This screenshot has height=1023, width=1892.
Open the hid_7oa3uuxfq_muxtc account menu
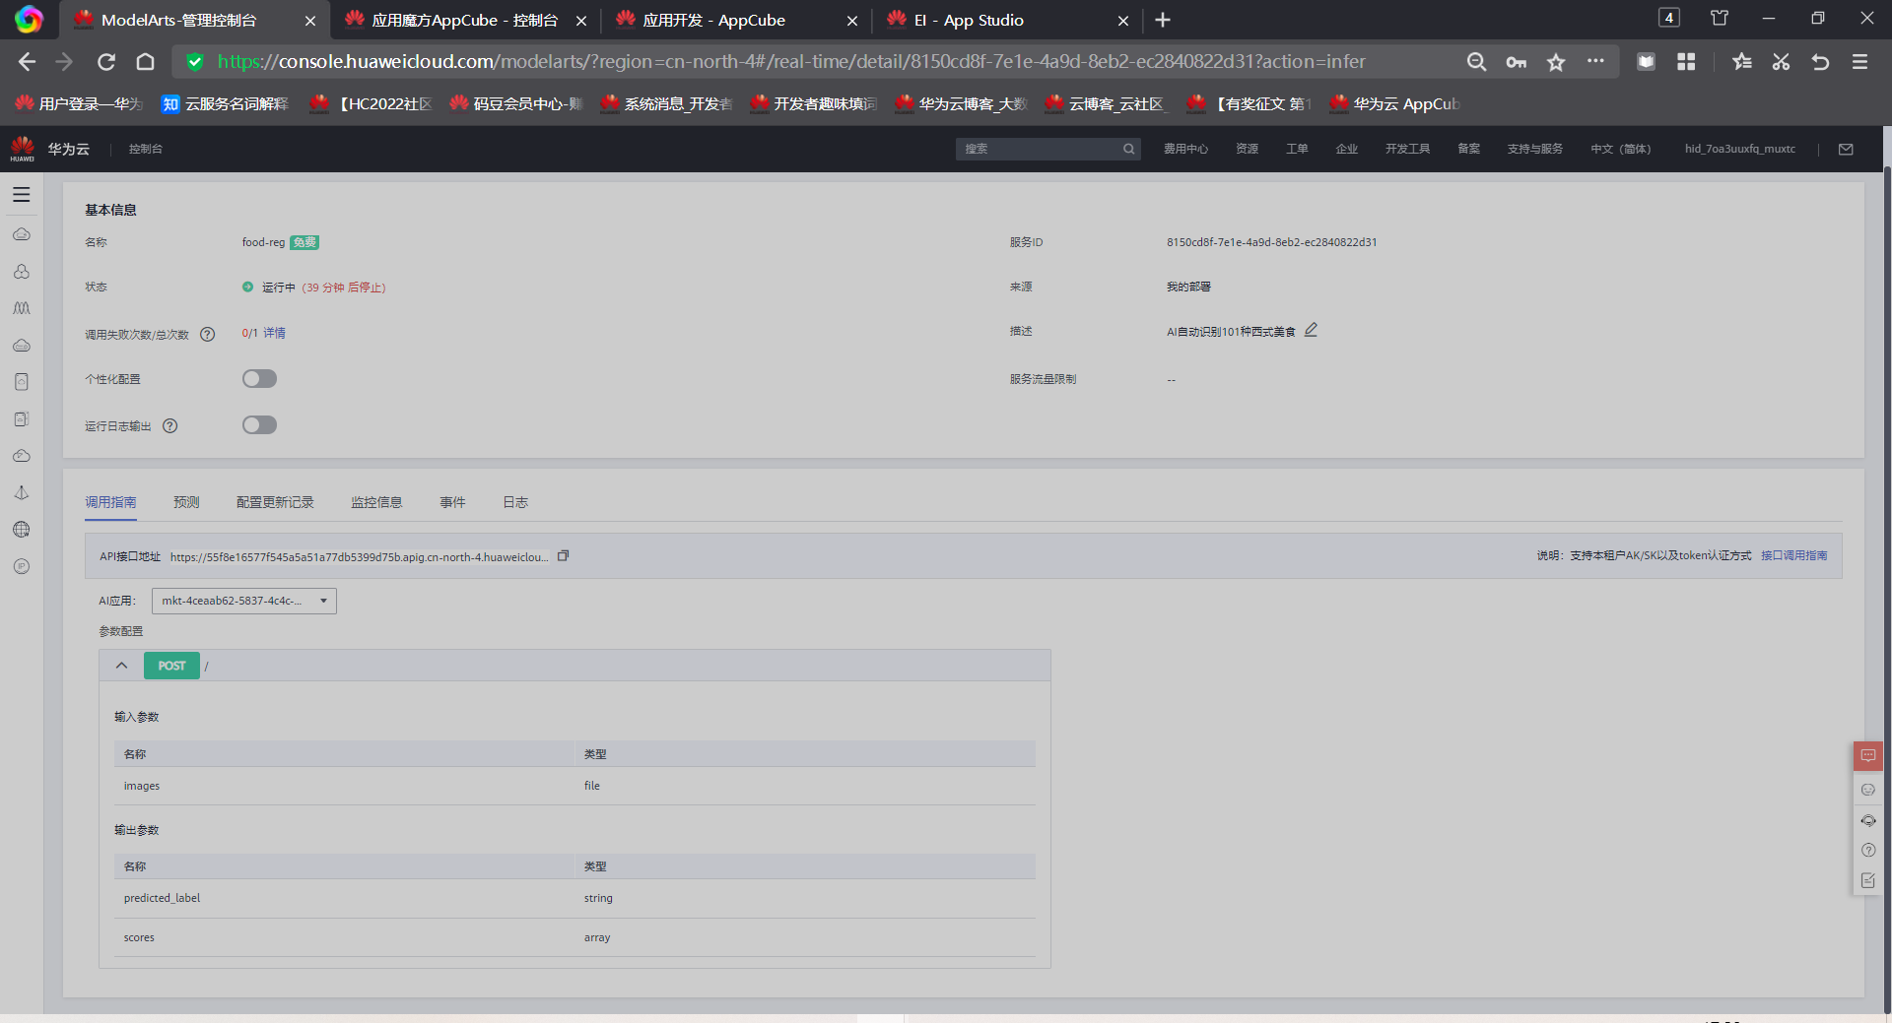1739,149
